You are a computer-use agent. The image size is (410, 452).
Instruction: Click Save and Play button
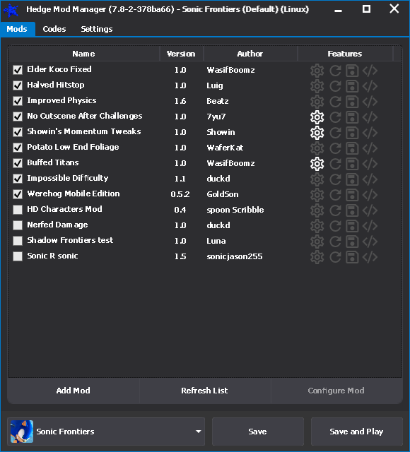coord(356,432)
